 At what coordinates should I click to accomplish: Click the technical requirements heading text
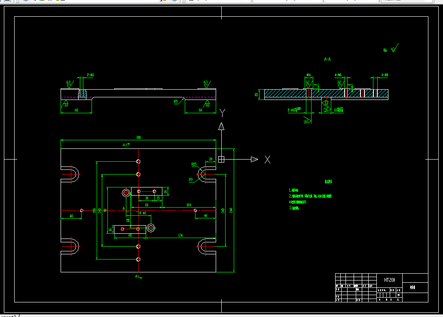click(328, 181)
